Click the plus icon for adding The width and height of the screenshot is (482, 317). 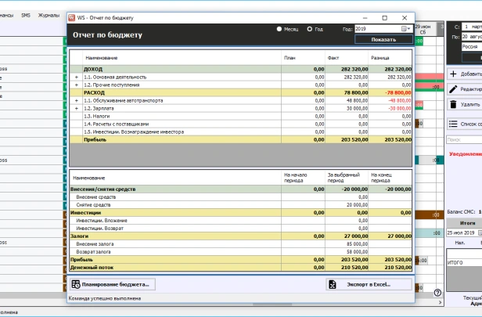[453, 74]
